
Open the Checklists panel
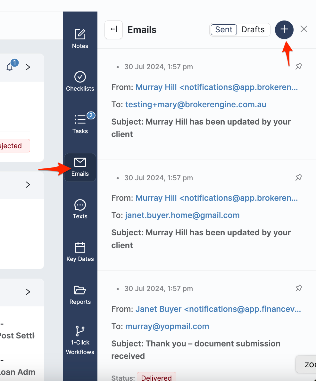click(x=80, y=81)
